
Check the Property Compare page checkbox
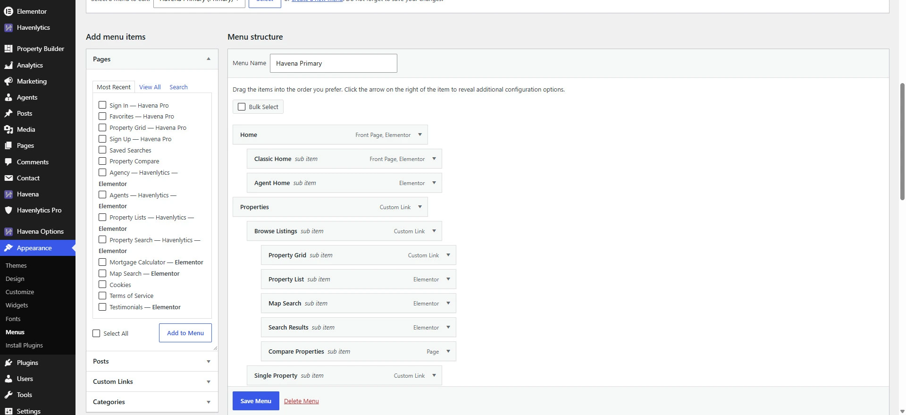[102, 161]
